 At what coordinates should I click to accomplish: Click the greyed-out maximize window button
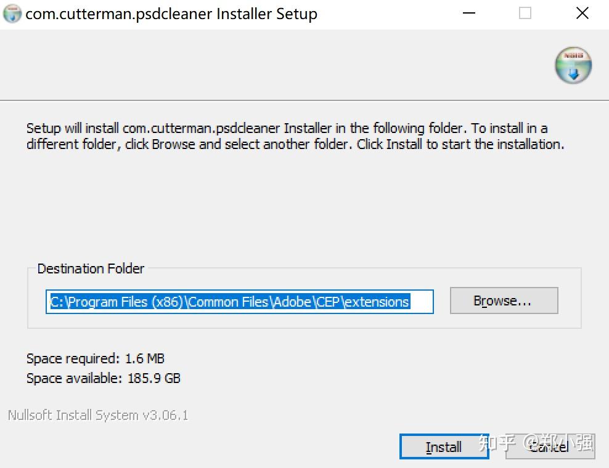coord(525,13)
